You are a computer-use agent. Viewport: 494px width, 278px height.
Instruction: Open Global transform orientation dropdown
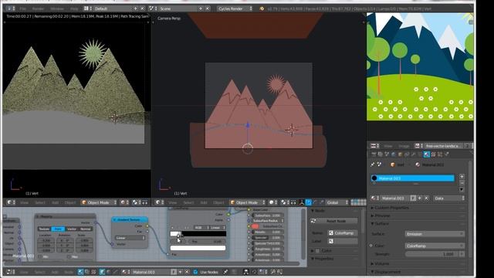[x=337, y=202]
